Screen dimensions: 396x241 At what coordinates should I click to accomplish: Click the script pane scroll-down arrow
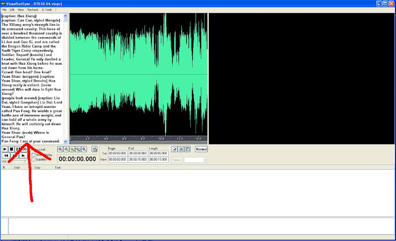pyautogui.click(x=65, y=142)
